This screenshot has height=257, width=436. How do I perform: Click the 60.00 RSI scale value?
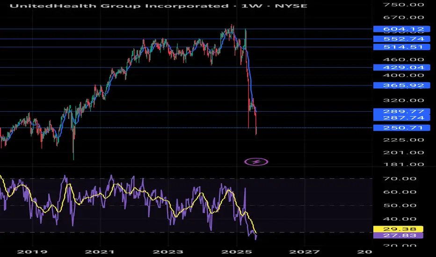point(400,192)
